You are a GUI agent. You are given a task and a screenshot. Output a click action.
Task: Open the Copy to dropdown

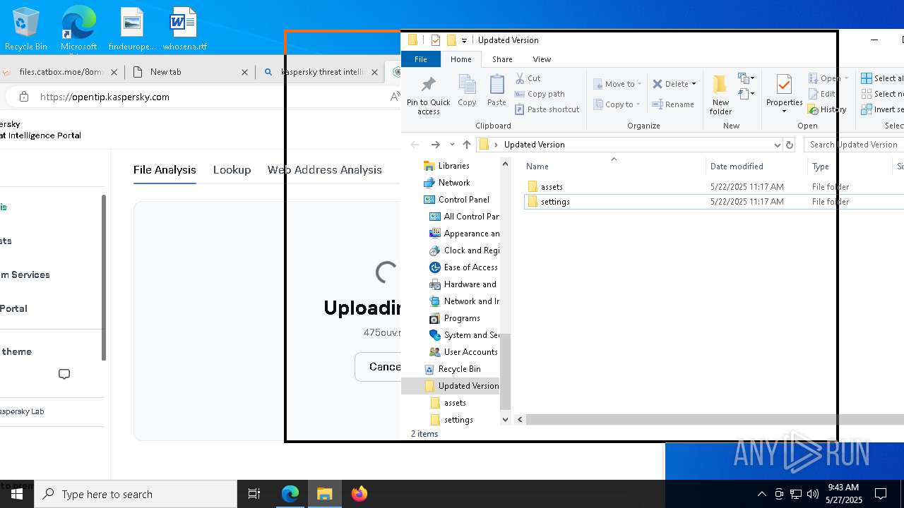[x=617, y=104]
